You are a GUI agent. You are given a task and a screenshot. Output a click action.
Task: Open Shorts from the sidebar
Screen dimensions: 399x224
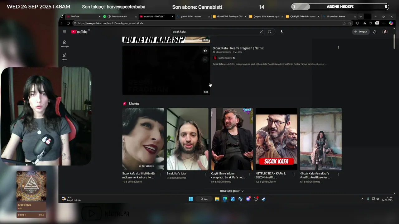click(x=65, y=57)
